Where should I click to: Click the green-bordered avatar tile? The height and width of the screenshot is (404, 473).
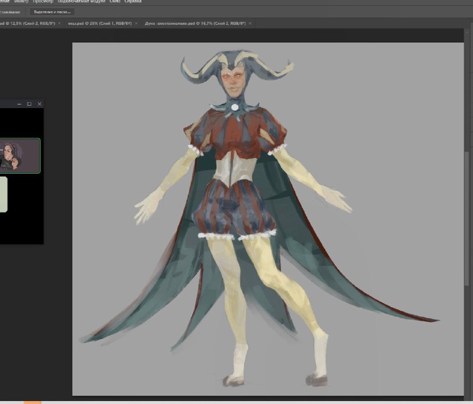20,156
